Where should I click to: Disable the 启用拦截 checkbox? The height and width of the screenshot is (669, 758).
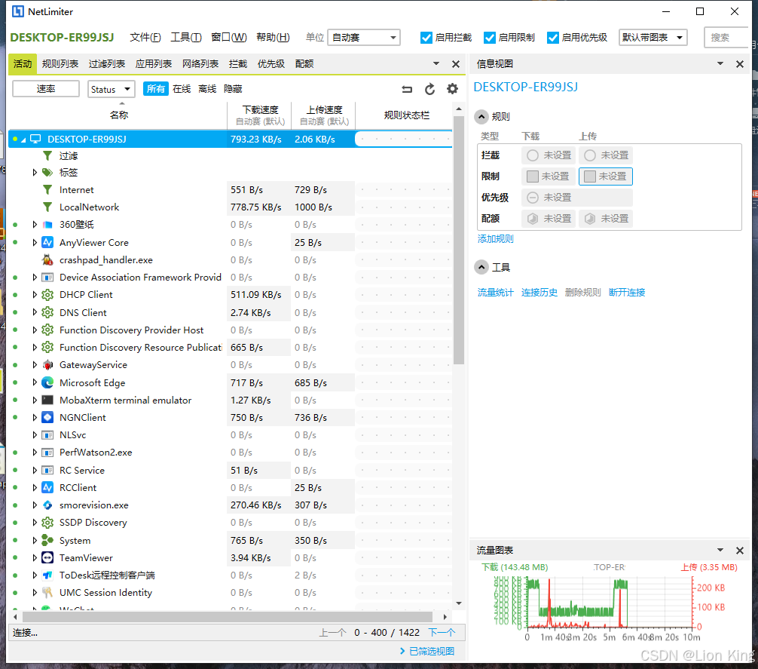coord(426,38)
